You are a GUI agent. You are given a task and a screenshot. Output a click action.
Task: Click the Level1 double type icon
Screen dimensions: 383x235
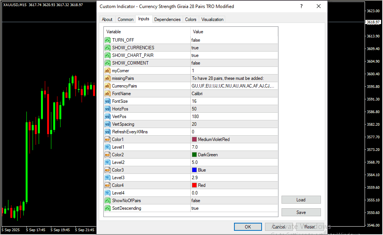point(108,147)
